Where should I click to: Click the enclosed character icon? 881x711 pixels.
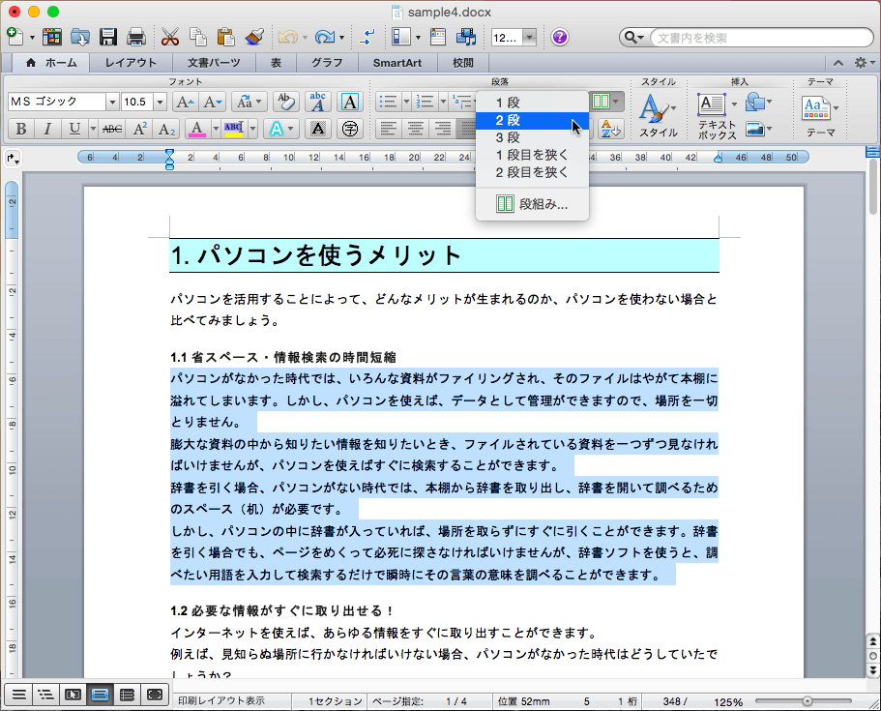[349, 130]
